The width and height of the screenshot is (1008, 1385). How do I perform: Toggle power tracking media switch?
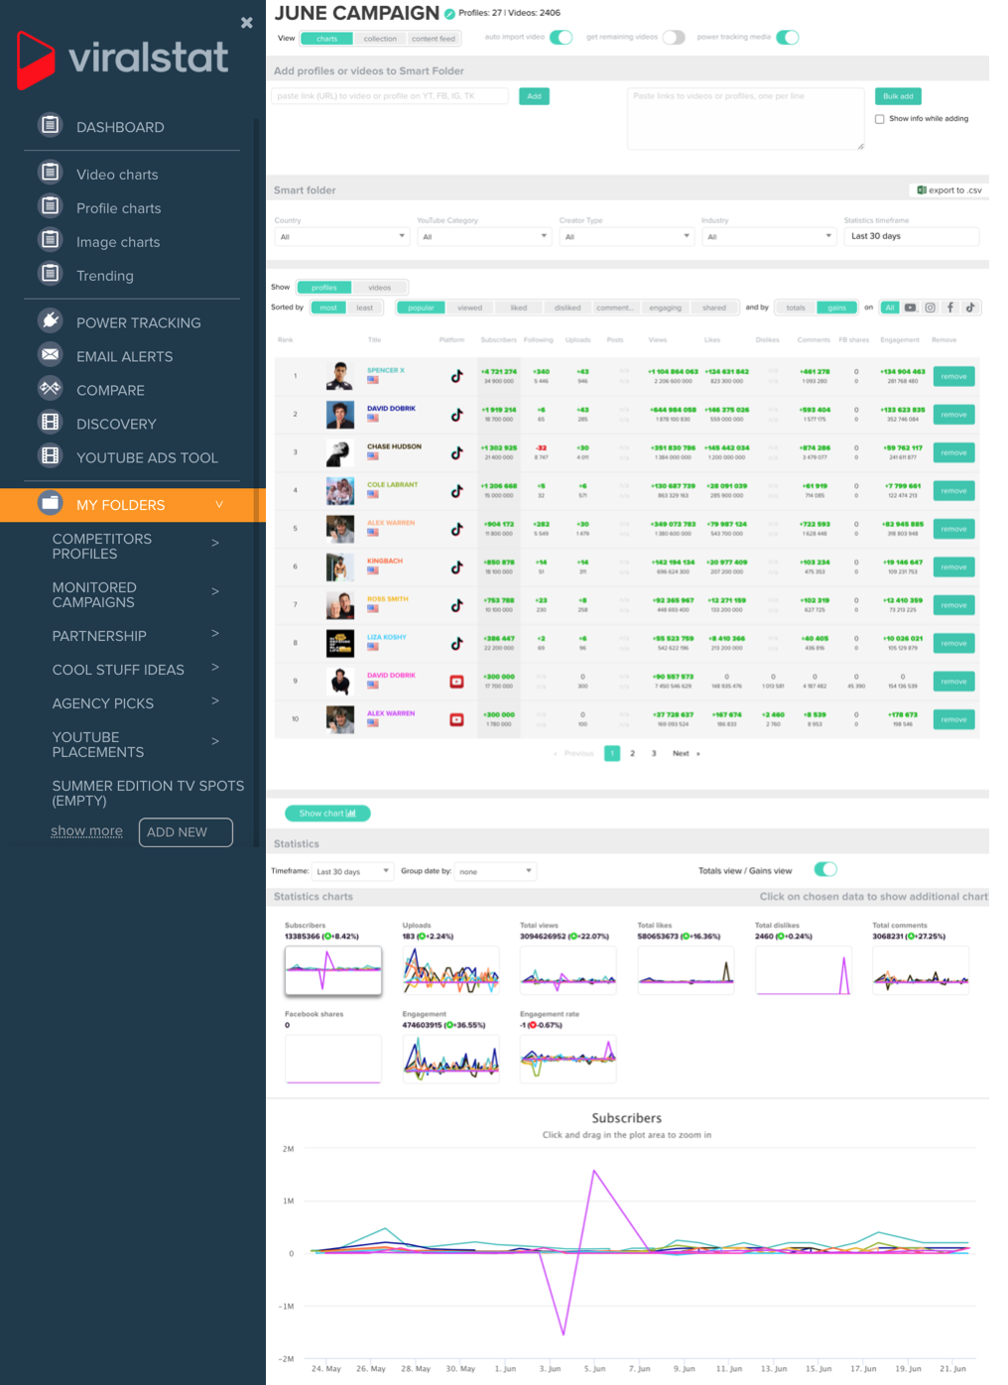click(788, 38)
